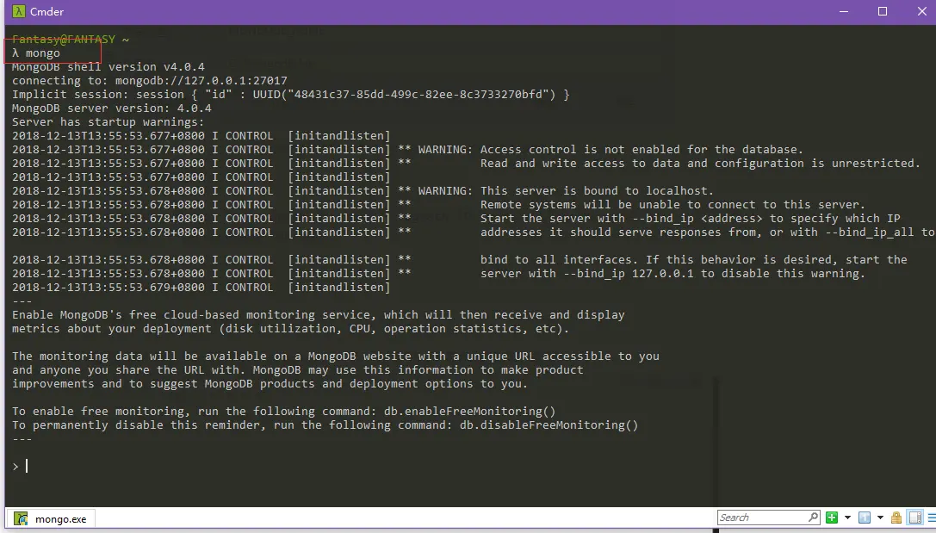Image resolution: width=936 pixels, height=533 pixels.
Task: Open dropdown beside new console button
Action: (x=847, y=518)
